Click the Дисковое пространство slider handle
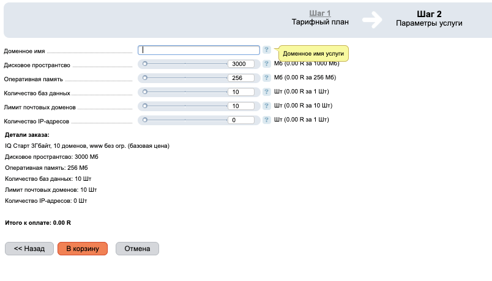The width and height of the screenshot is (492, 281). pyautogui.click(x=145, y=64)
